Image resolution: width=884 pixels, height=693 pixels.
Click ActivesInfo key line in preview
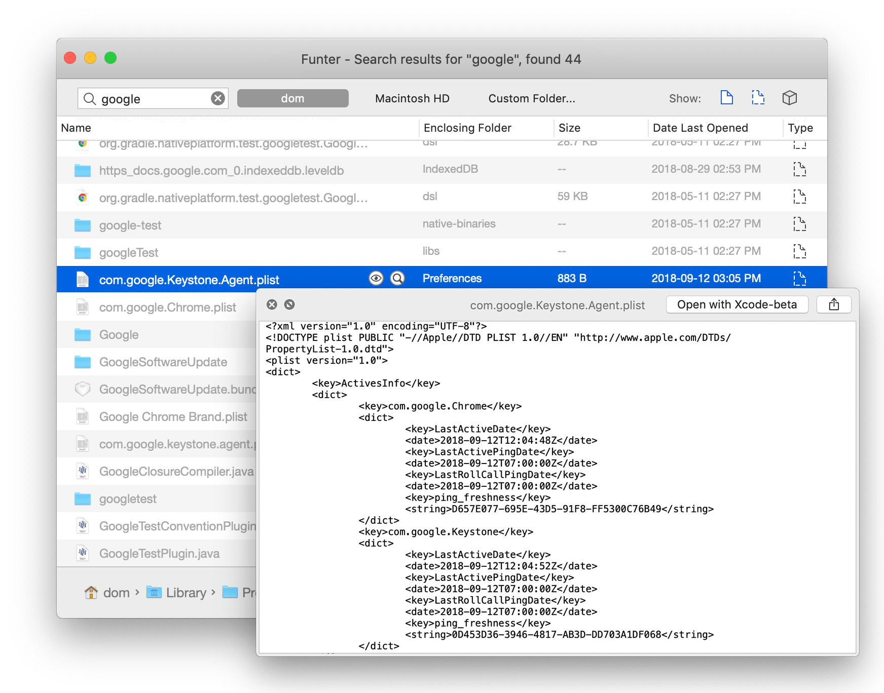[376, 383]
